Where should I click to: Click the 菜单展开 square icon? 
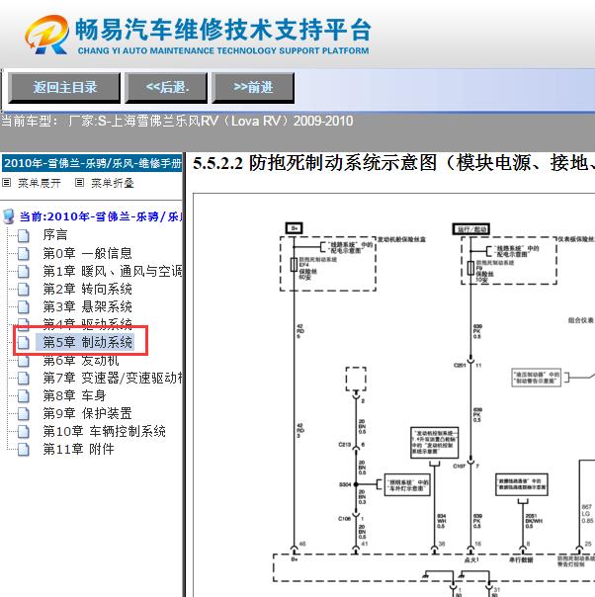pyautogui.click(x=7, y=183)
